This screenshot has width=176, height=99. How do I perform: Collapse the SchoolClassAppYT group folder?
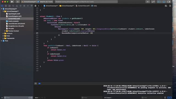(3, 11)
